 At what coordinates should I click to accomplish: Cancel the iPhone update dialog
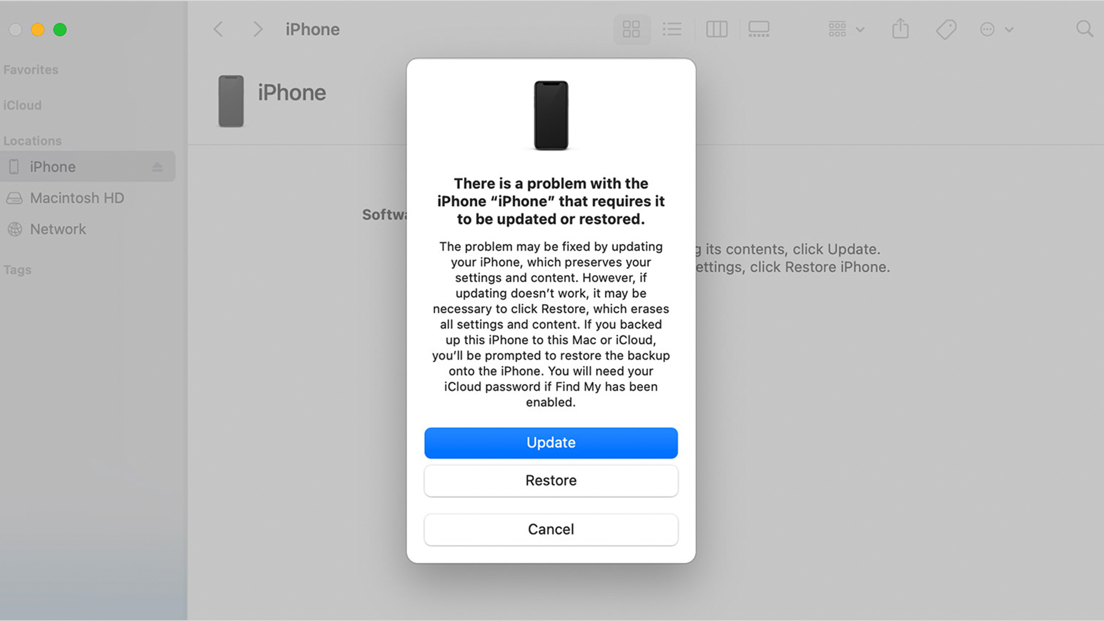(550, 528)
